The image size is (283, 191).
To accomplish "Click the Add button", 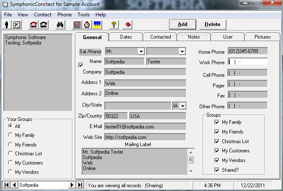I will [183, 24].
